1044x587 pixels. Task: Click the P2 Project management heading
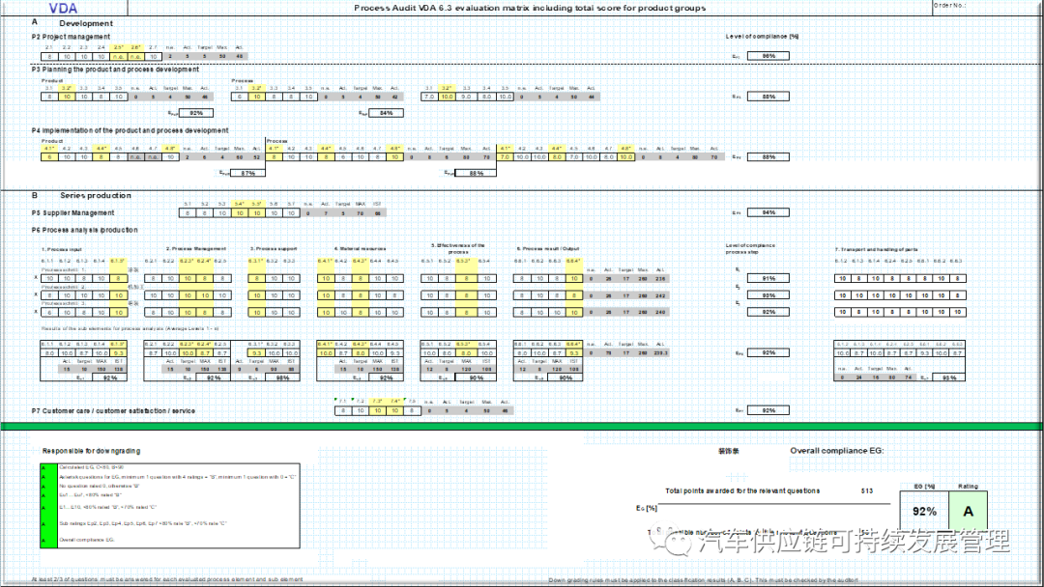click(x=71, y=37)
